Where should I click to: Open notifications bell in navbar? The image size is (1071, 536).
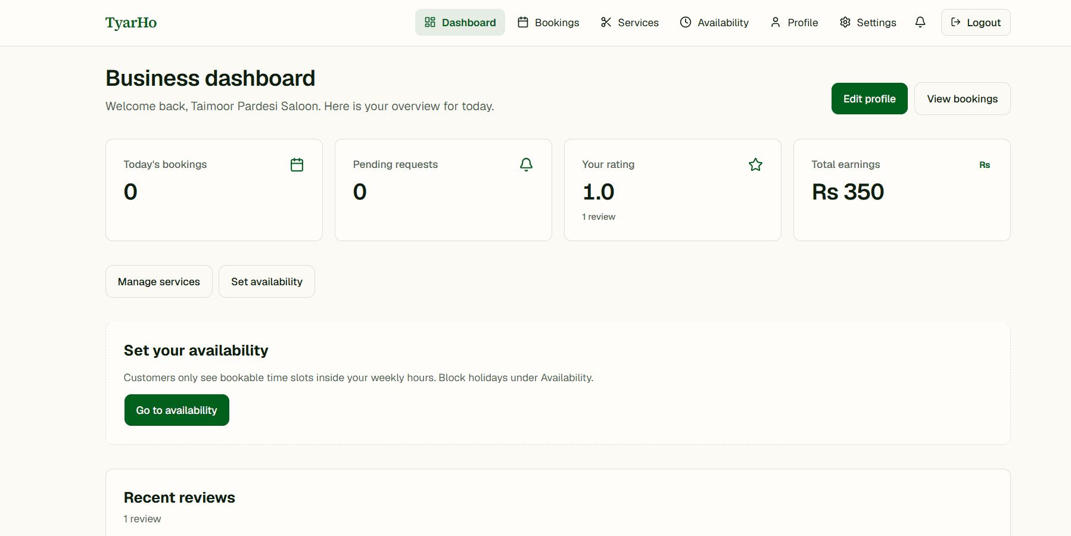tap(920, 22)
